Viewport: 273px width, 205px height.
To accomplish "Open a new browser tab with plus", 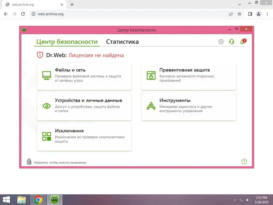I will (x=72, y=5).
